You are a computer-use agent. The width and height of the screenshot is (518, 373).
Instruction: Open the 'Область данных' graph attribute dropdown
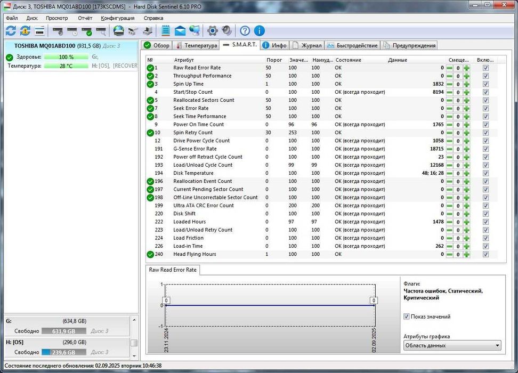tap(452, 345)
